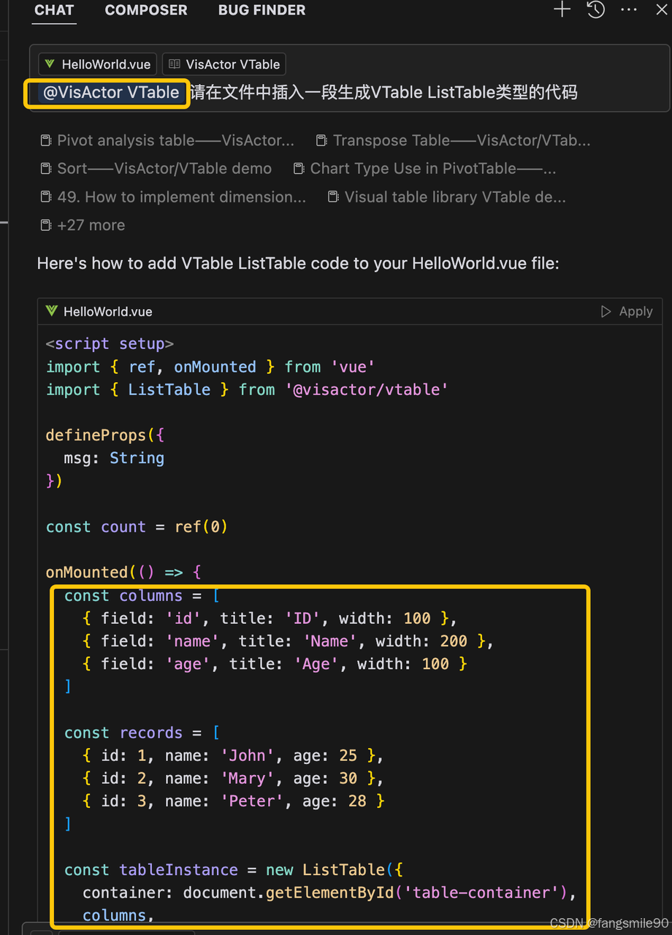672x935 pixels.
Task: Click the document icon beside 49. How to implement
Action: pos(46,197)
